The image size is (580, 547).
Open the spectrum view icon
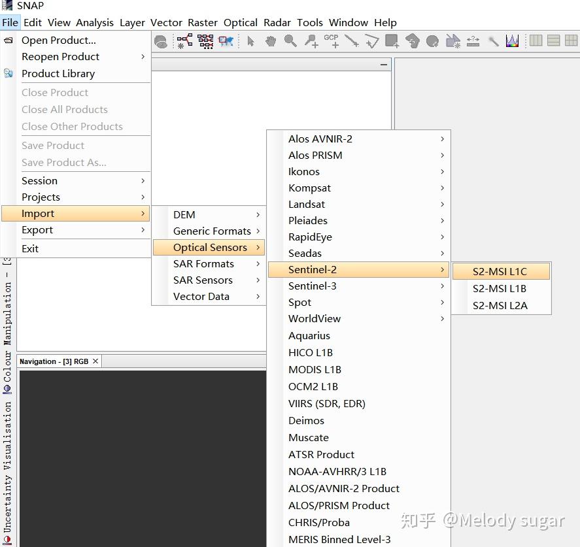(512, 41)
